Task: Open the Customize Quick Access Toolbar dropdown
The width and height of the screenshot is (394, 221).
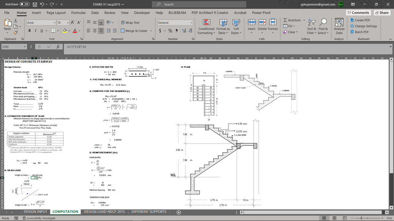Action: tap(62, 4)
